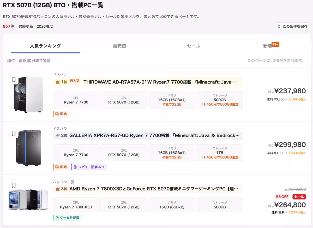Click the 即納 badge on the GALLERIA listing
Screen dimensions: 313x228
(x=61, y=167)
